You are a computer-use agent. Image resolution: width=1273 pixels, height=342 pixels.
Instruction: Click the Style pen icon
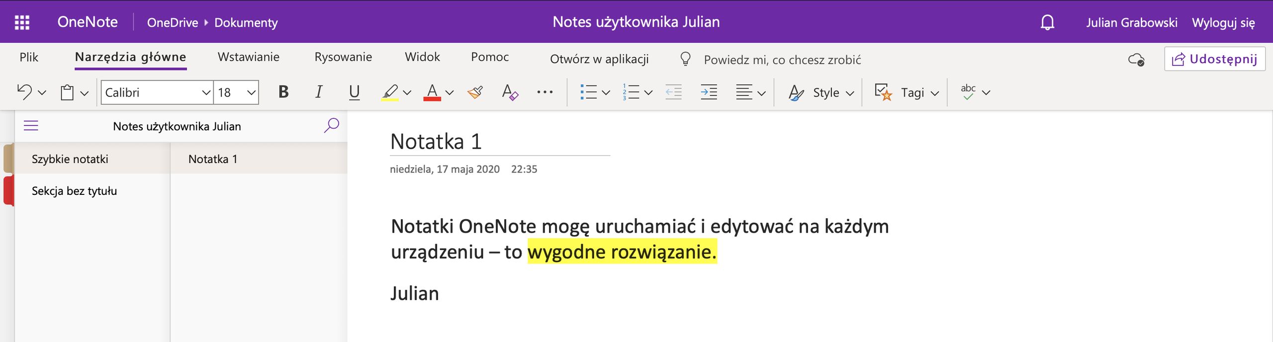[x=796, y=92]
